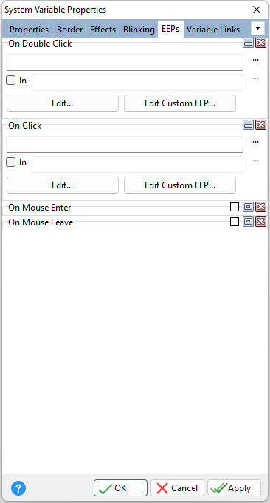
Task: Enable the In checkbox under On Click
Action: point(11,162)
